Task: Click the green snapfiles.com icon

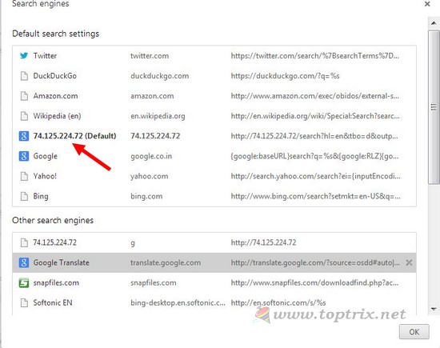Action: coord(24,283)
